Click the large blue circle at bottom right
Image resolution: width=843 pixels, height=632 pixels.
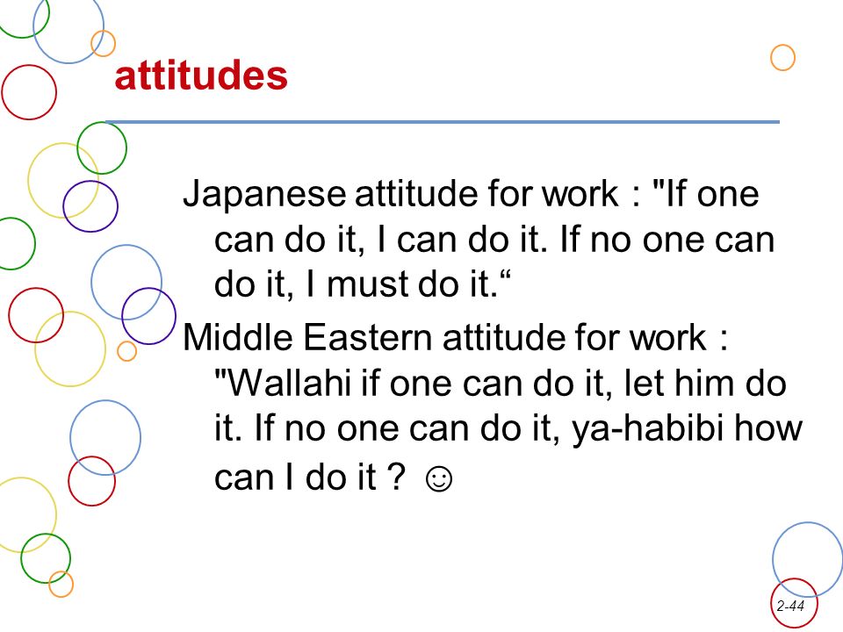coord(809,559)
